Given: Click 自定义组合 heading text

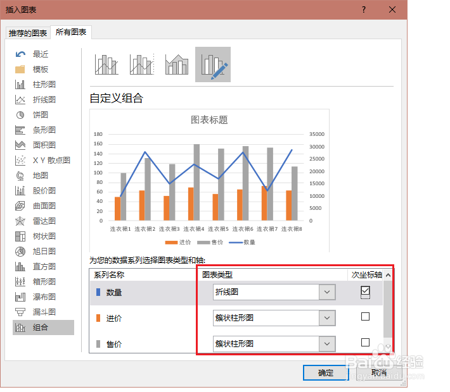Looking at the screenshot, I should tap(116, 98).
